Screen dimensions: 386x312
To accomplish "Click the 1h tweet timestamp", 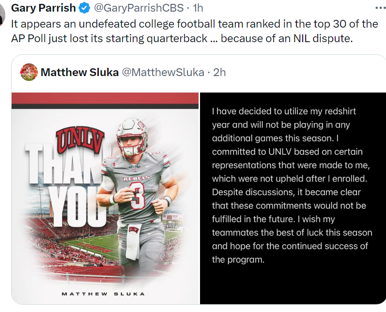I will (x=198, y=8).
